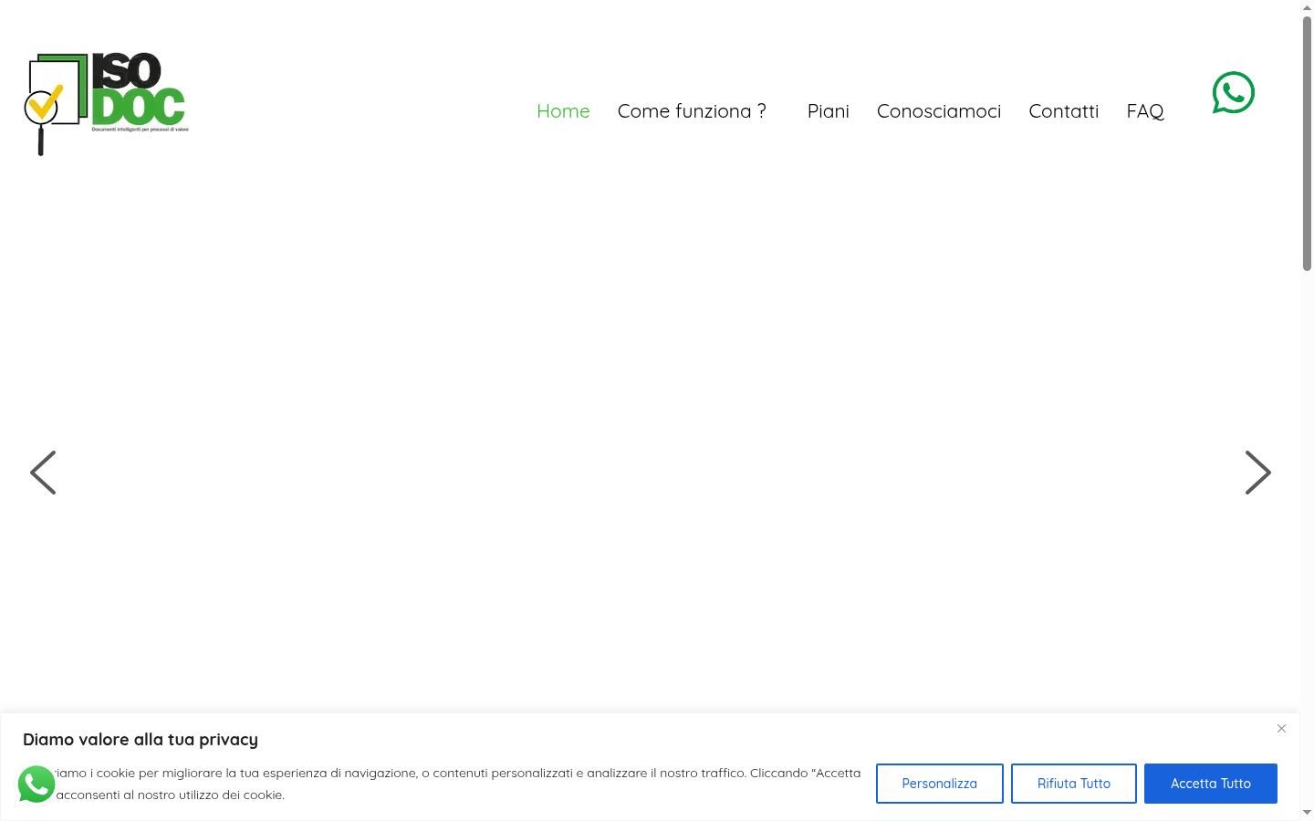Screen dimensions: 1314x821
Task: Click the scrollbar down arrow
Action: 1307,813
